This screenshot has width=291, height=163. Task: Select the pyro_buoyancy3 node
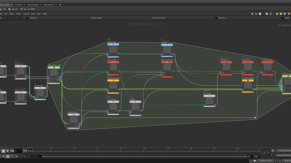167,67
